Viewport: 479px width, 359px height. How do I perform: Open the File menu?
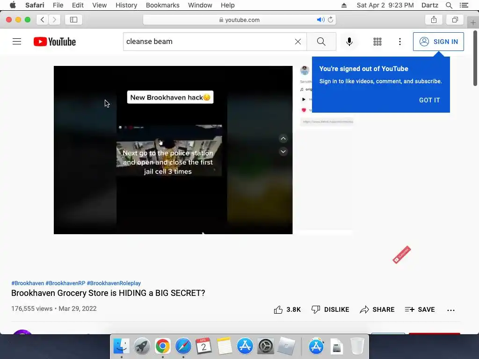click(x=58, y=5)
